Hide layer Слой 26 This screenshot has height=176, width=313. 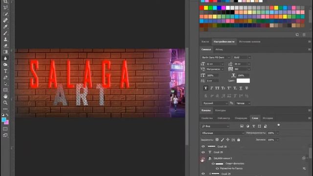(203, 147)
